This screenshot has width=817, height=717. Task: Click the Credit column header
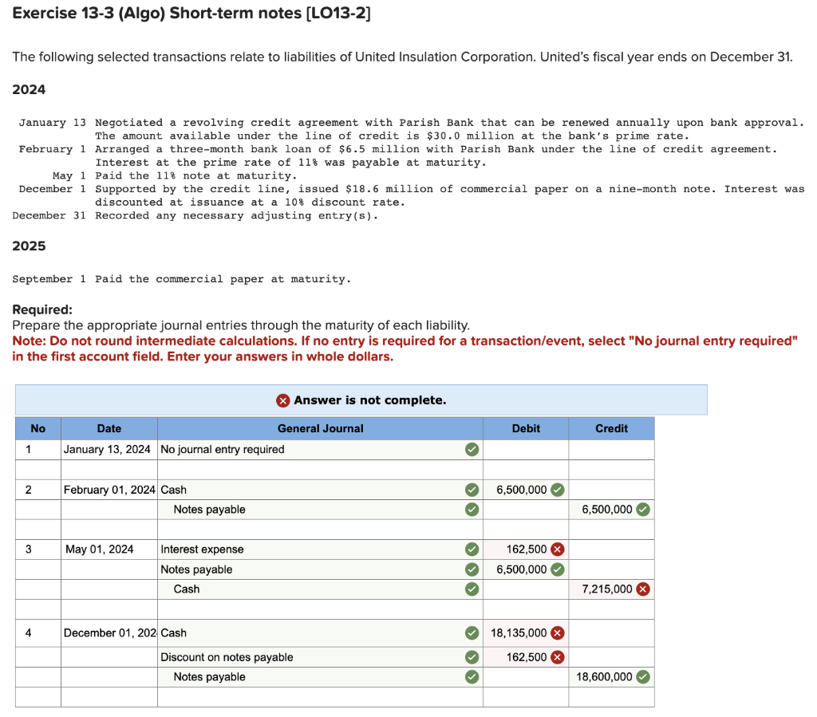(611, 428)
